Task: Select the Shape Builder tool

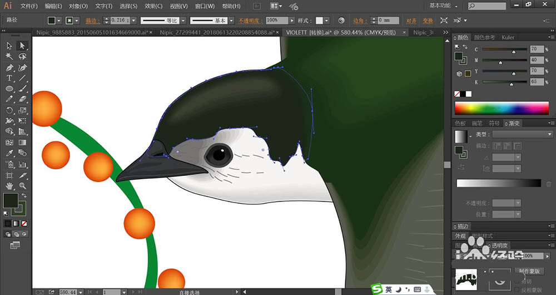Action: (9, 132)
